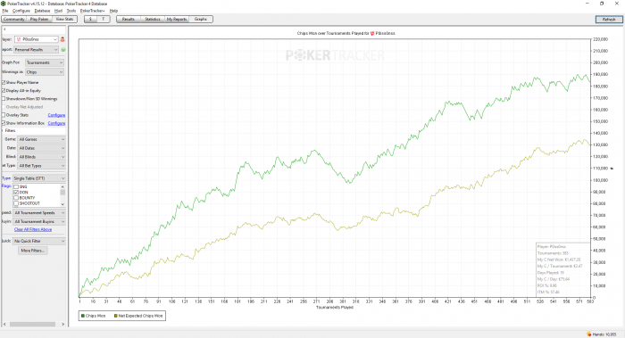Select the T tournament mode button
Image resolution: width=625 pixels, height=338 pixels.
coord(104,19)
